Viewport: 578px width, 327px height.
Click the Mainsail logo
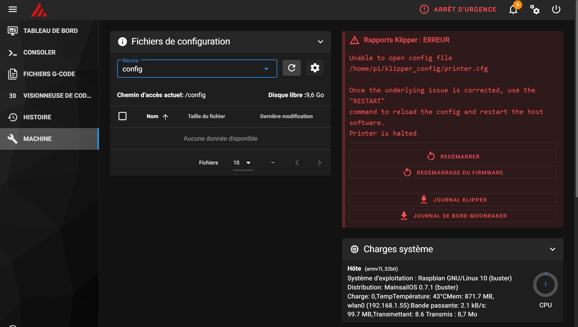pos(39,10)
